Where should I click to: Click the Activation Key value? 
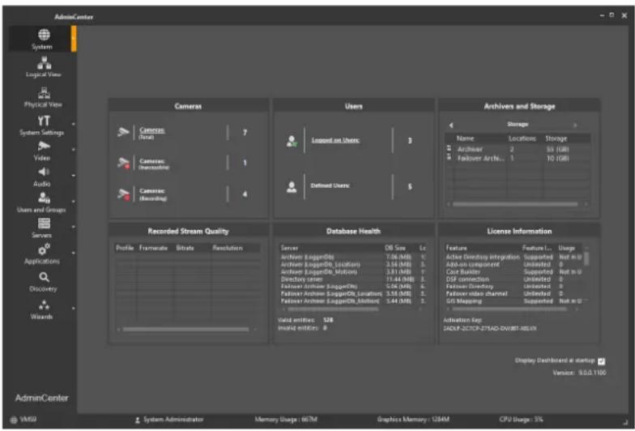pyautogui.click(x=489, y=329)
